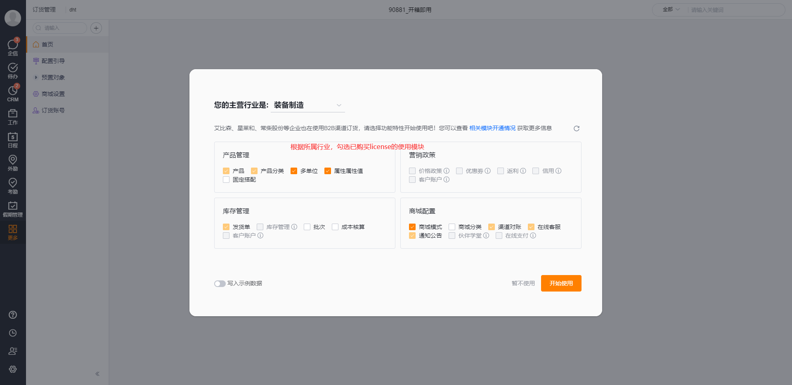Click the 开始使用 button
This screenshot has height=385, width=792.
pyautogui.click(x=561, y=283)
